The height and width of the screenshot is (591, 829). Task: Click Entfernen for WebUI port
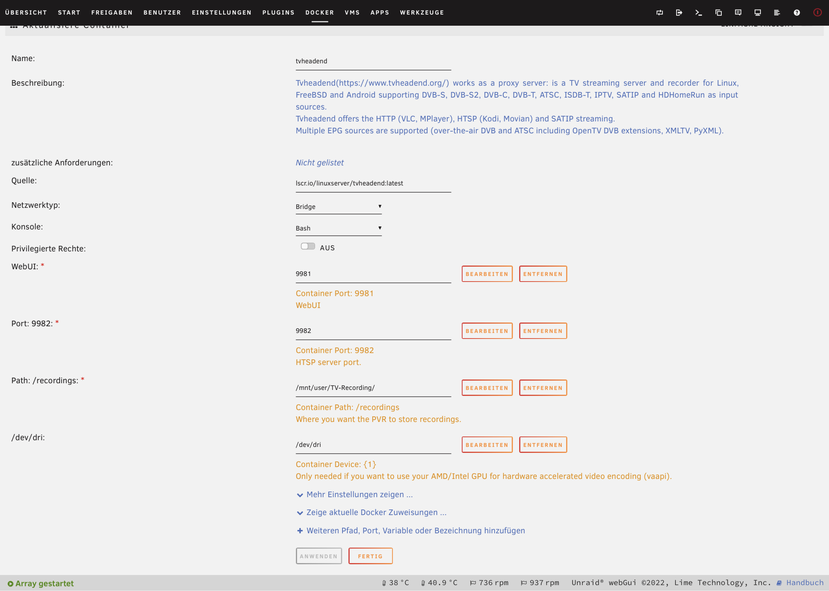pyautogui.click(x=543, y=274)
